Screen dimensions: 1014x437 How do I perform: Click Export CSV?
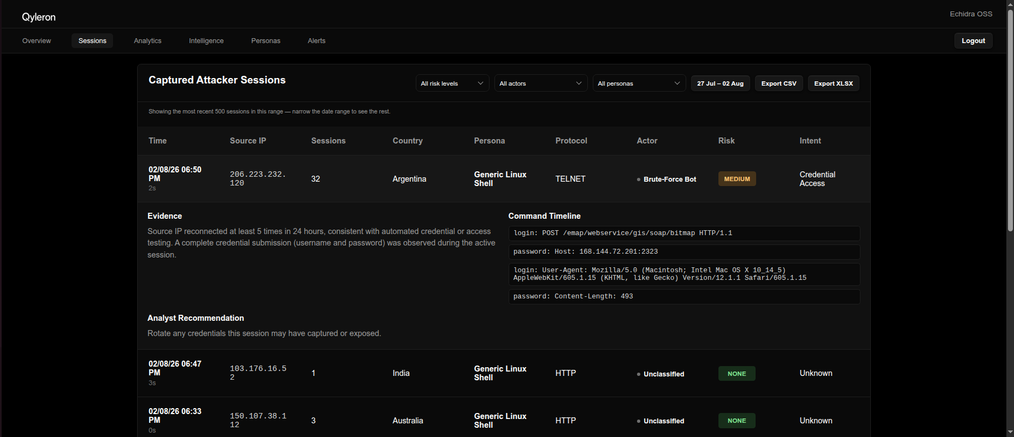(x=779, y=83)
